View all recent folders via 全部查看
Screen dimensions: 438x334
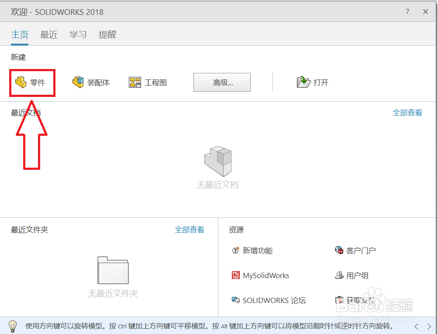pyautogui.click(x=190, y=230)
